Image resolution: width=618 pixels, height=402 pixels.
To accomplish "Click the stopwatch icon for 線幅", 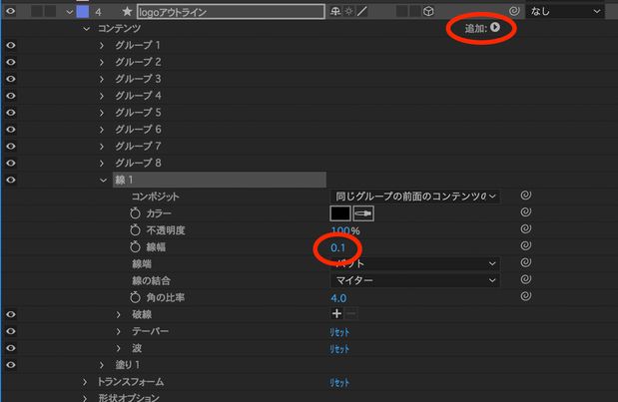I will [137, 246].
